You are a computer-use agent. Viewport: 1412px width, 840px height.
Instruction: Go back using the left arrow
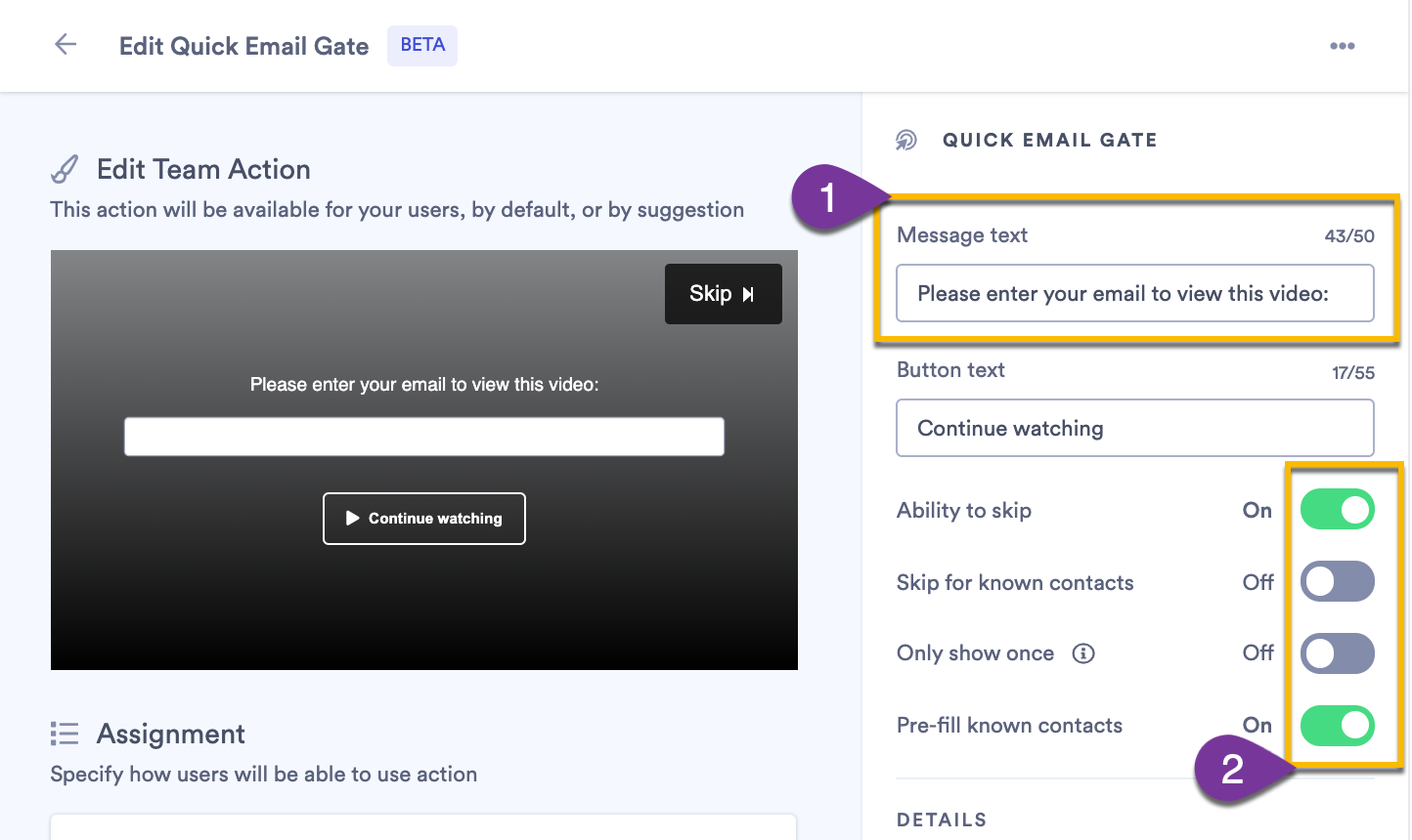pyautogui.click(x=66, y=44)
